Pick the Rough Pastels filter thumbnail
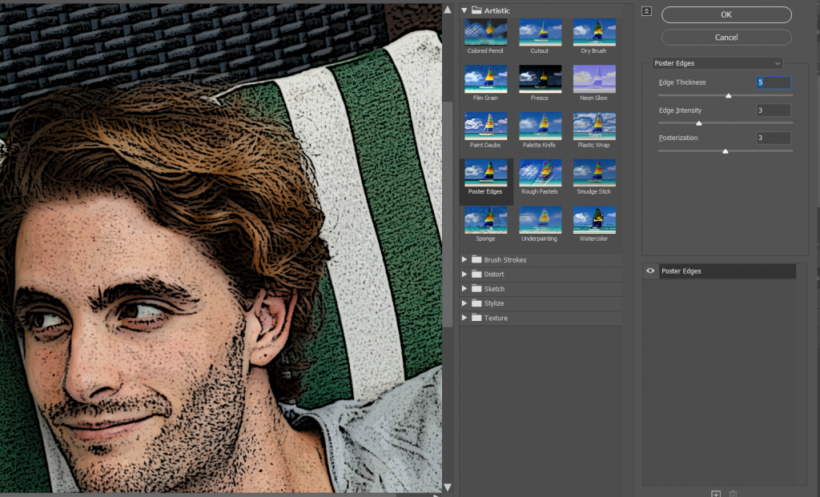This screenshot has width=820, height=497. pyautogui.click(x=540, y=173)
